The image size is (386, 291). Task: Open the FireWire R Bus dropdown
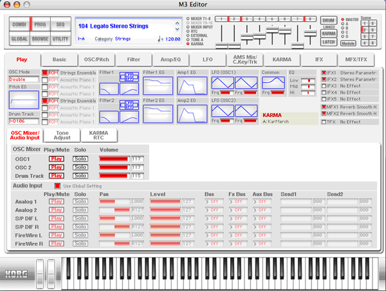[x=214, y=243]
